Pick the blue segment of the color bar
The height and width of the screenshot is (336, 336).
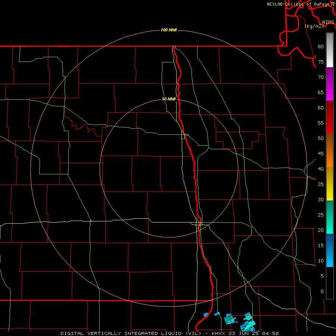(330, 250)
